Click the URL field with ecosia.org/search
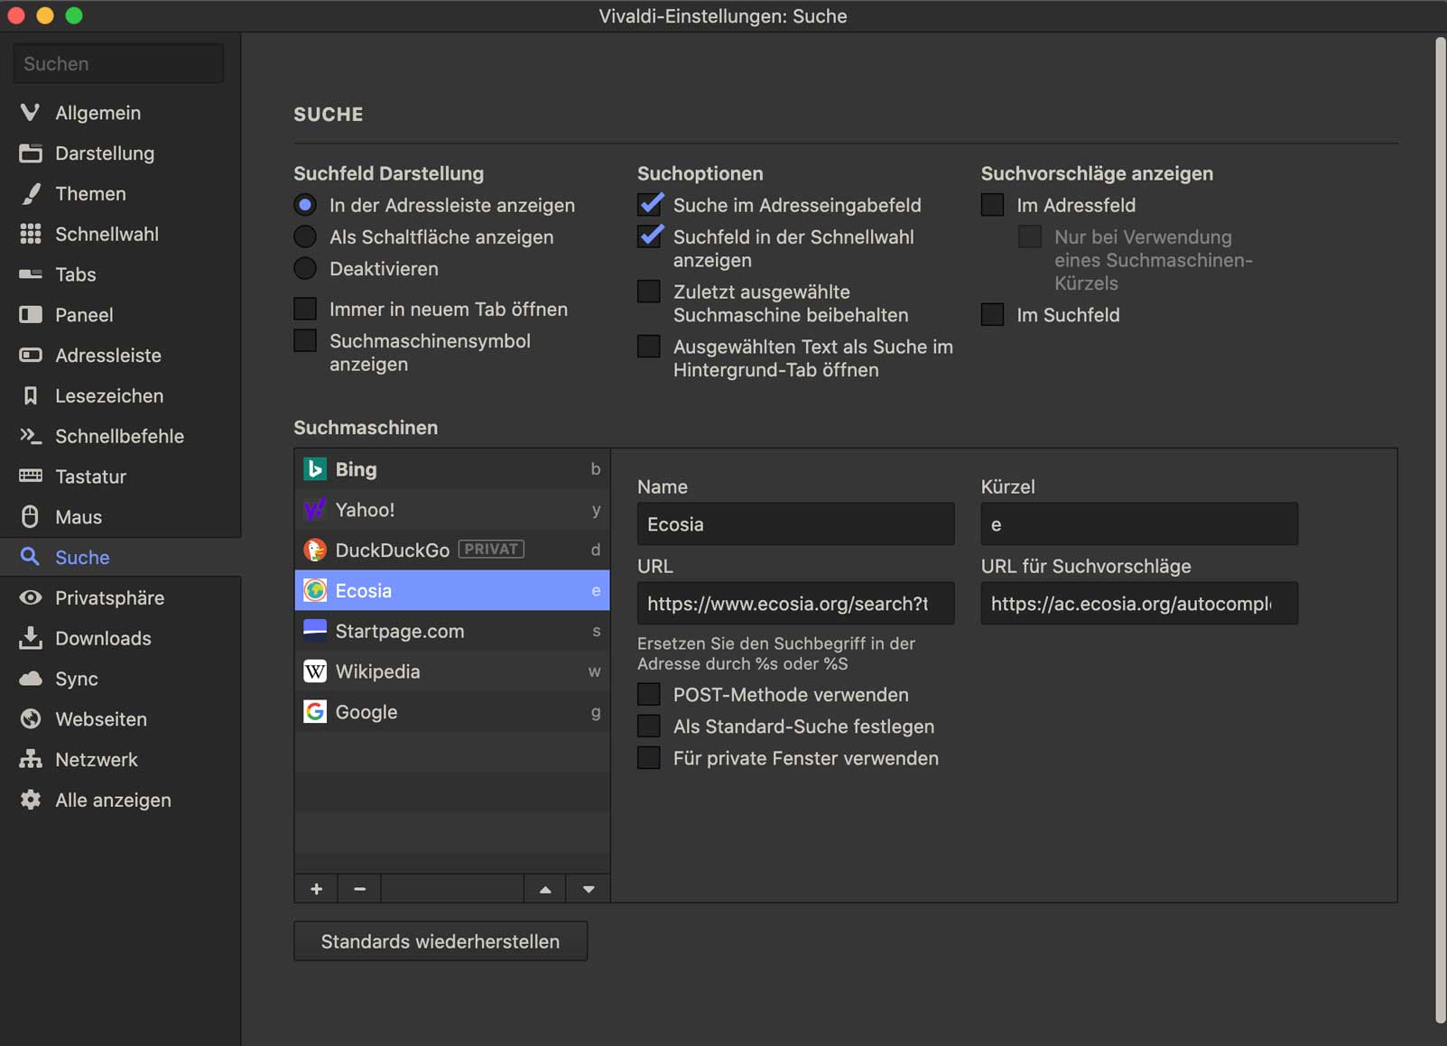Viewport: 1447px width, 1046px height. pyautogui.click(x=795, y=603)
